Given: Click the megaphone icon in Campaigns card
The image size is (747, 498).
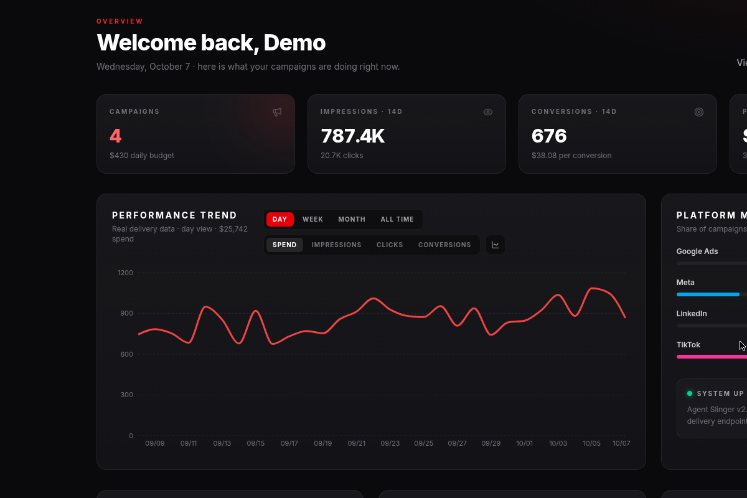Looking at the screenshot, I should [277, 112].
